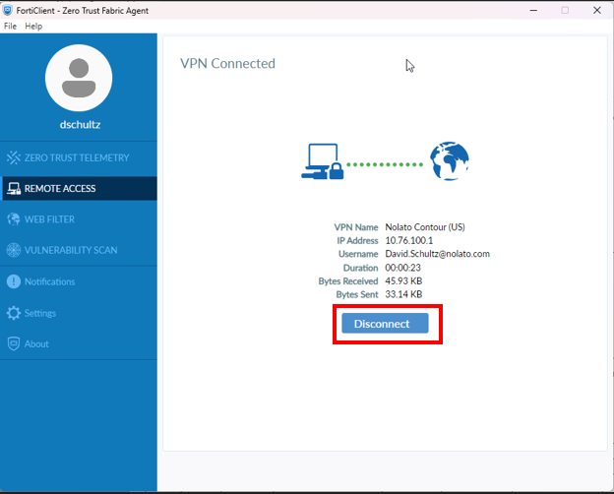Click the VPN Connected heading

227,63
